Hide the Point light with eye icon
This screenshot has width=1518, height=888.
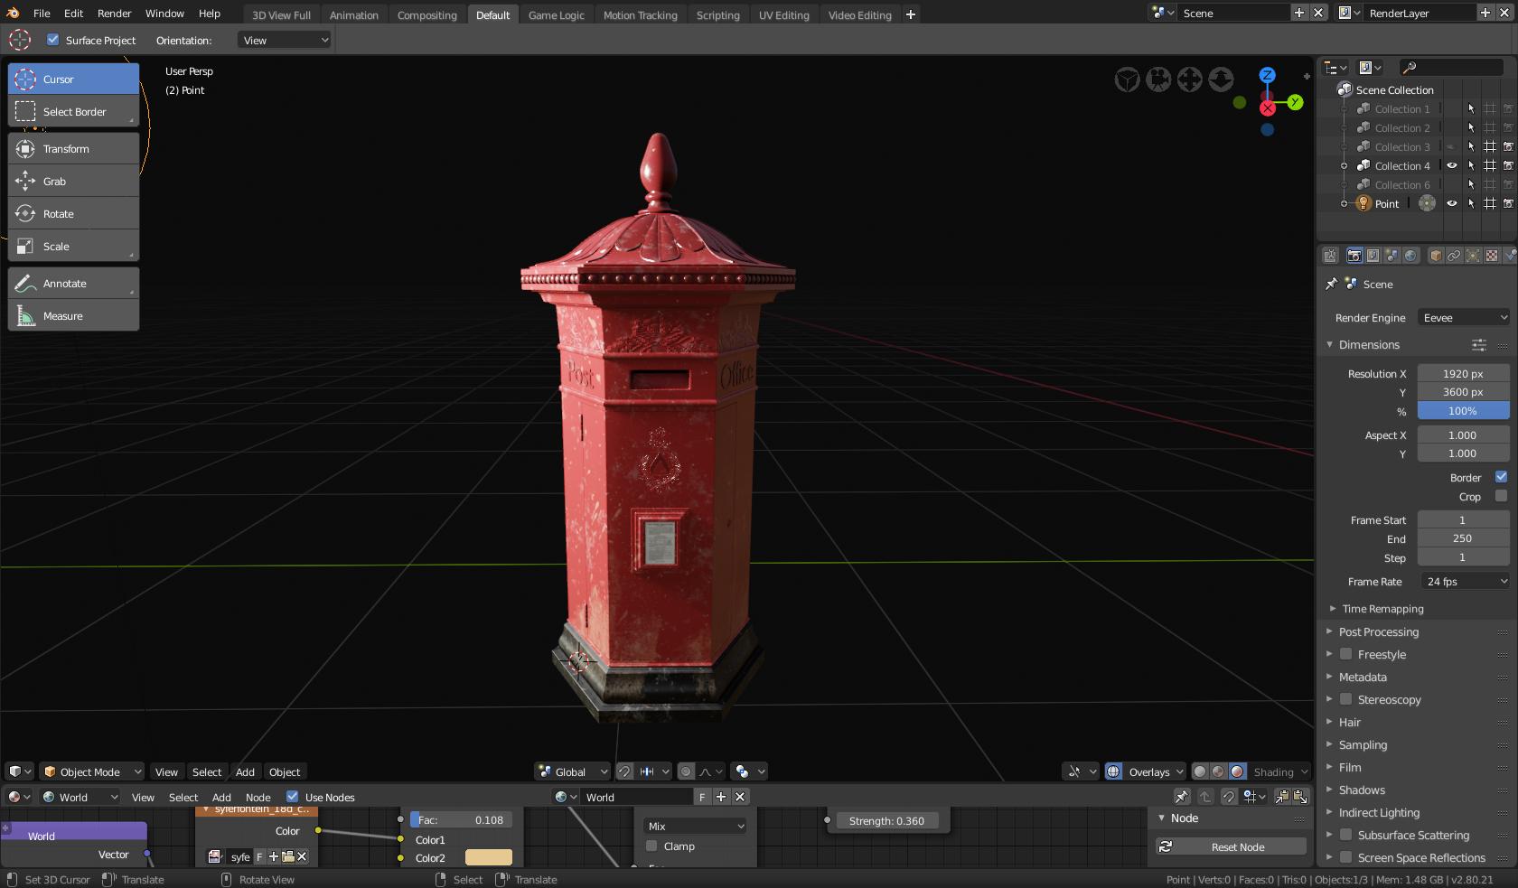pyautogui.click(x=1452, y=203)
